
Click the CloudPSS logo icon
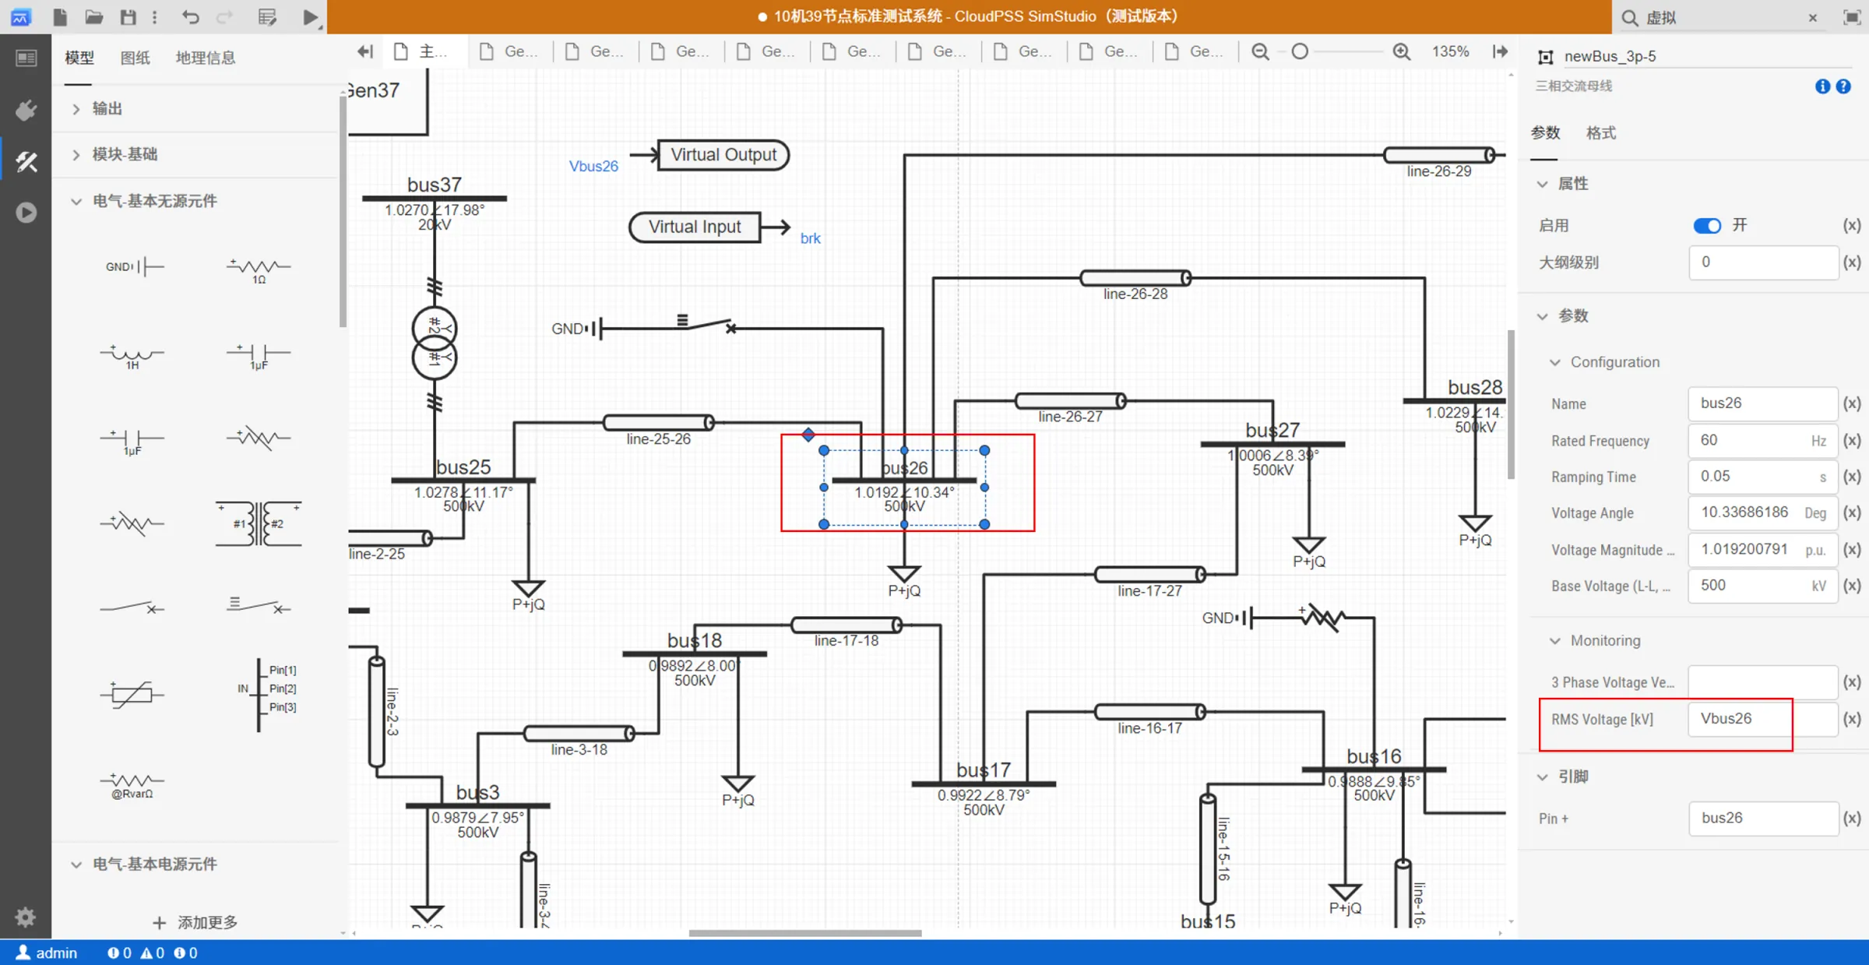21,16
